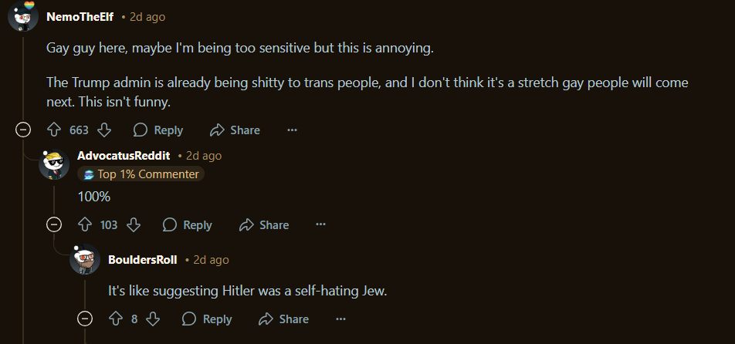Open AdvocatusReddit's avatar image
Image resolution: width=735 pixels, height=344 pixels.
click(x=54, y=164)
